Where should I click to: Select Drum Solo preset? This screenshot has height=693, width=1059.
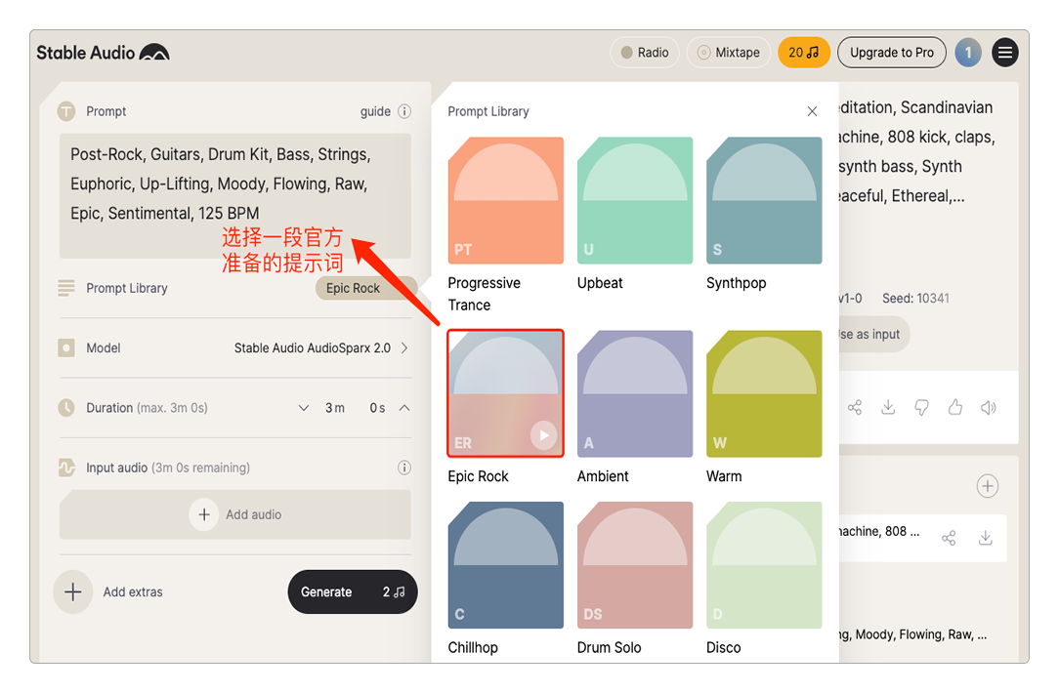(635, 565)
